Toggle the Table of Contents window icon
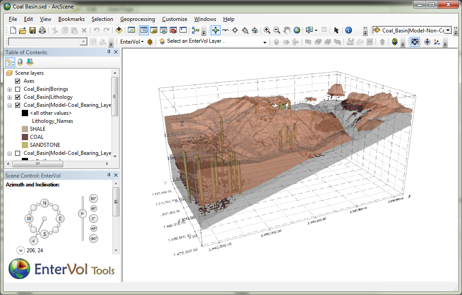 (x=144, y=30)
